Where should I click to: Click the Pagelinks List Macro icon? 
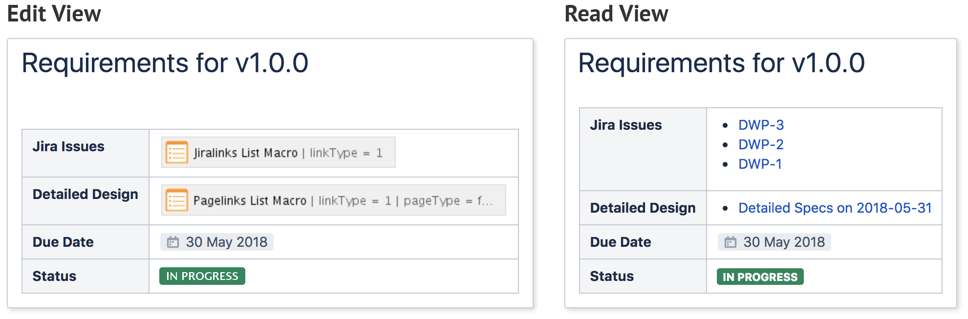tap(176, 200)
